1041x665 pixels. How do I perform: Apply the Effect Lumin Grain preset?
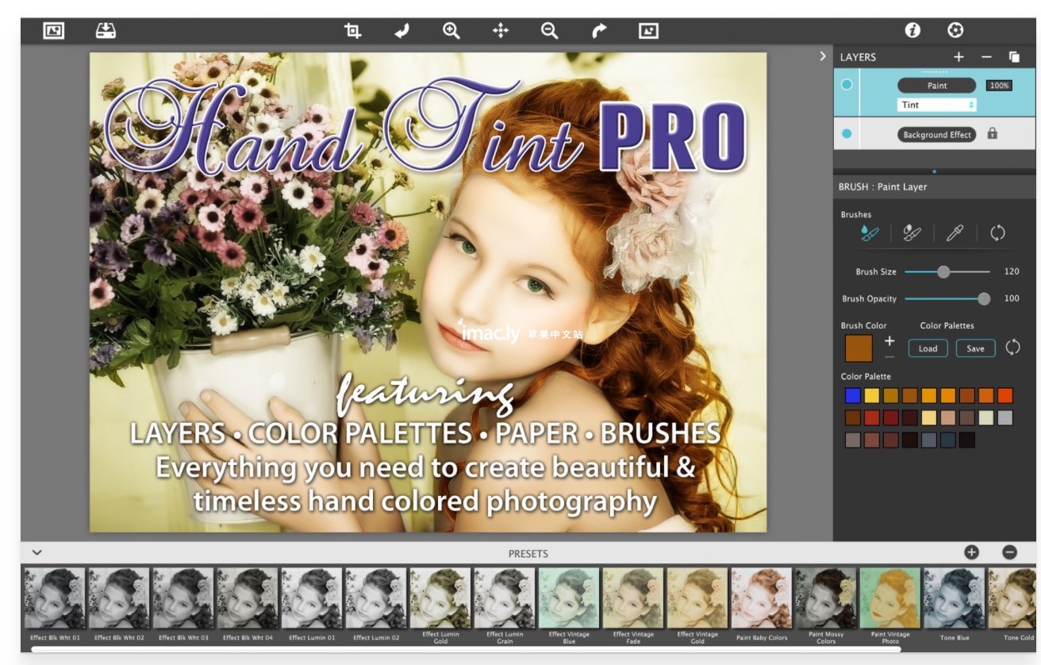(x=505, y=606)
